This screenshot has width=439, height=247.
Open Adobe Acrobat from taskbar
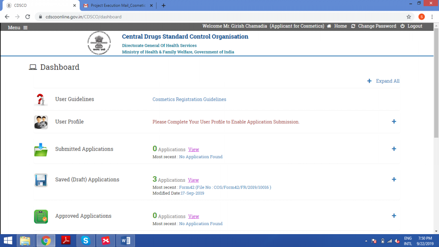[x=66, y=241]
